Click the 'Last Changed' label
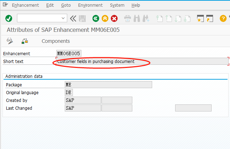Image resolution: width=230 pixels, height=149 pixels. point(19,108)
